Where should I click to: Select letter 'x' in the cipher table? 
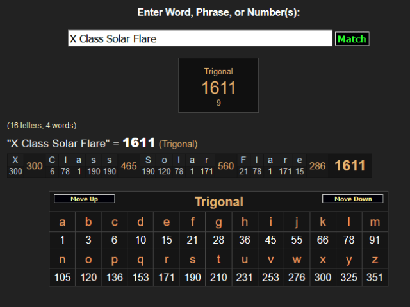click(x=323, y=260)
